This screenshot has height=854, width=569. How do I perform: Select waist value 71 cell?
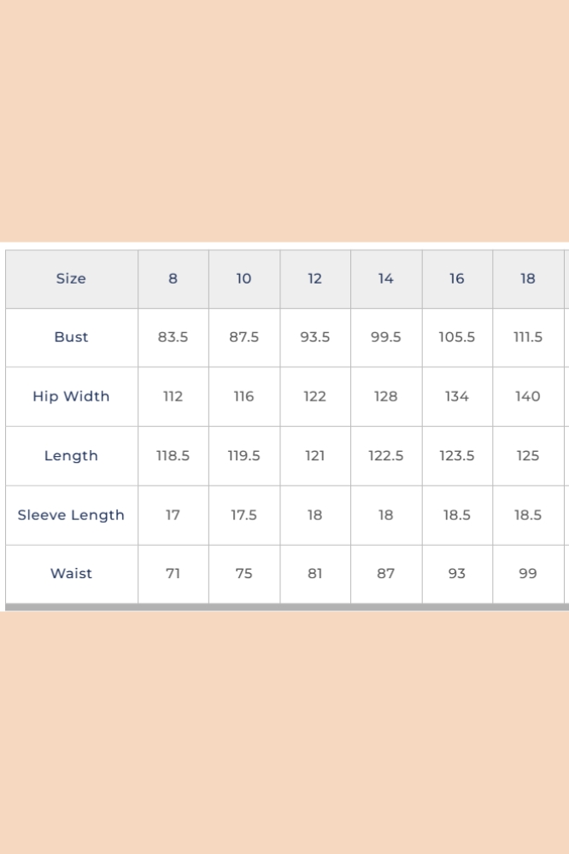coord(173,574)
